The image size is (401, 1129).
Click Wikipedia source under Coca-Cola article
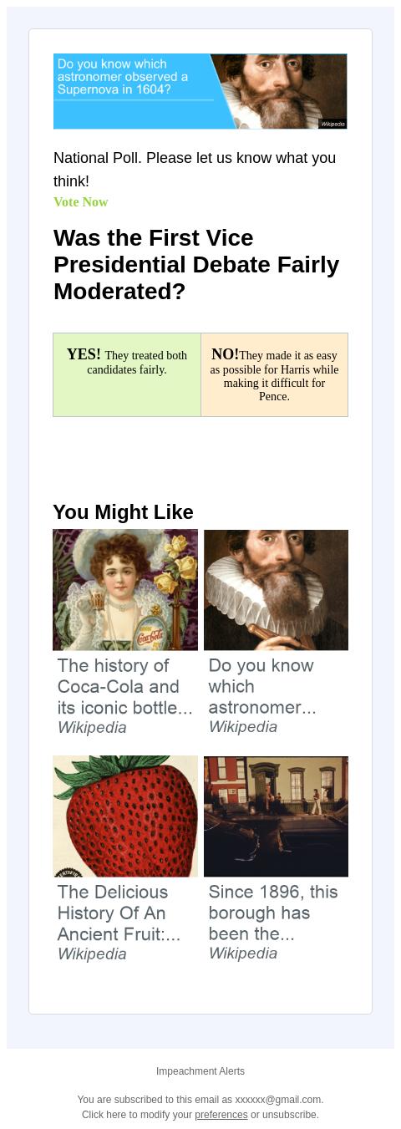92,728
